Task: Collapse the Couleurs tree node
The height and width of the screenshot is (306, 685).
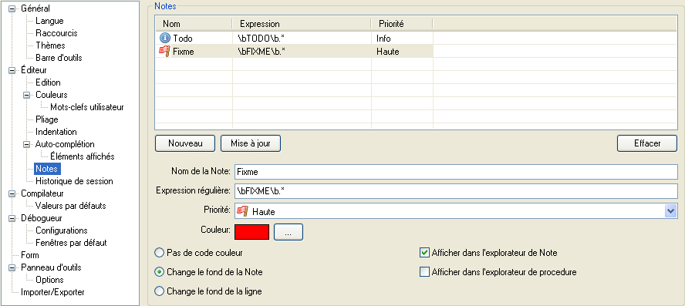Action: click(26, 95)
